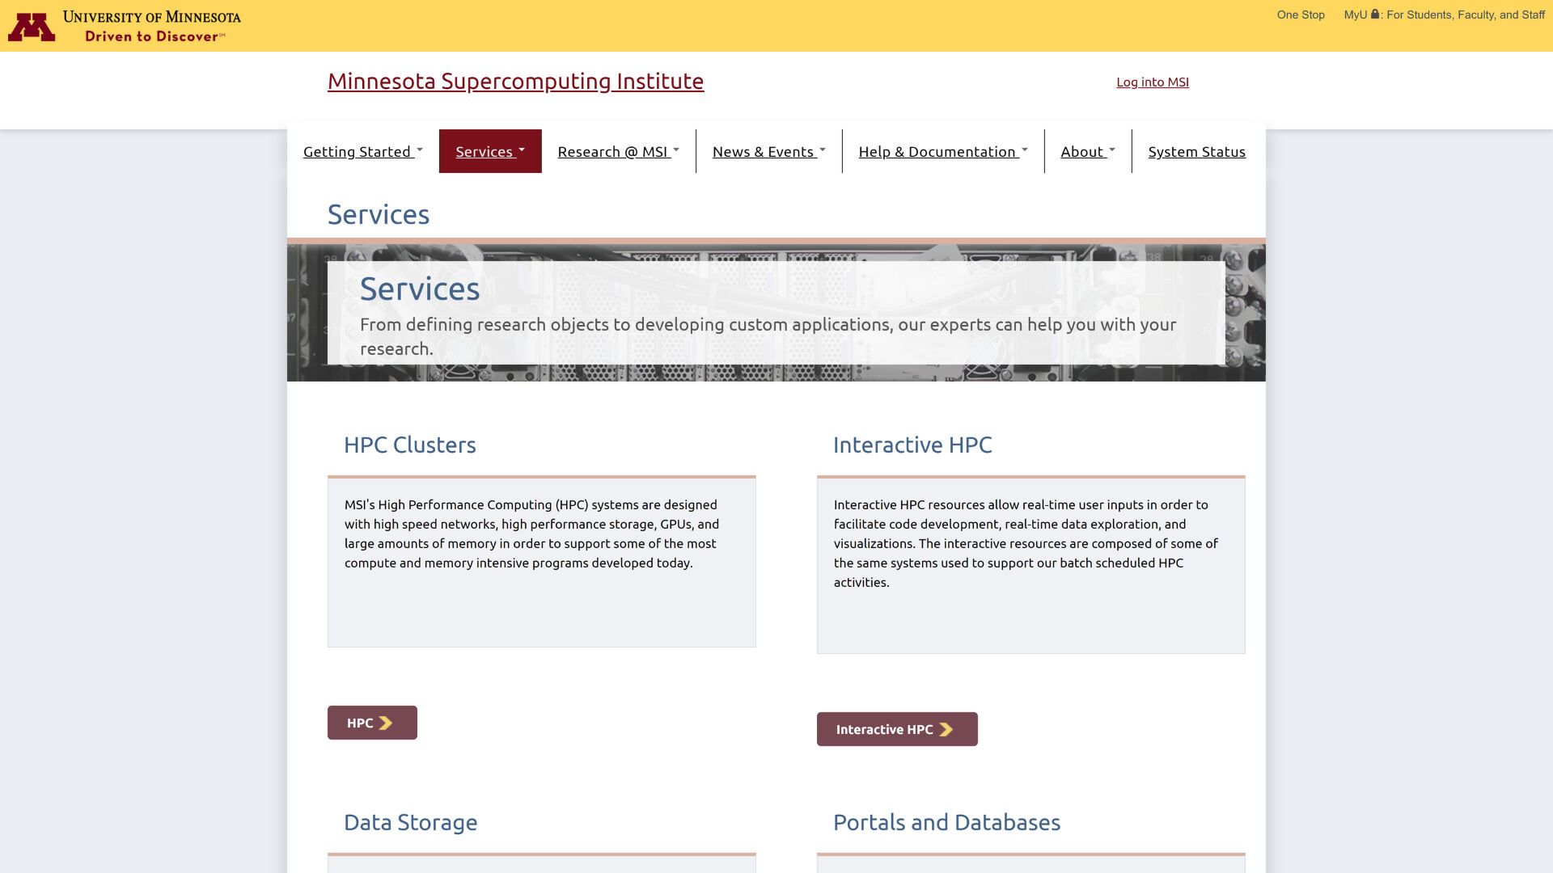Screen dimensions: 1553x873
Task: Click the HPC Clusters section link
Action: coord(408,445)
